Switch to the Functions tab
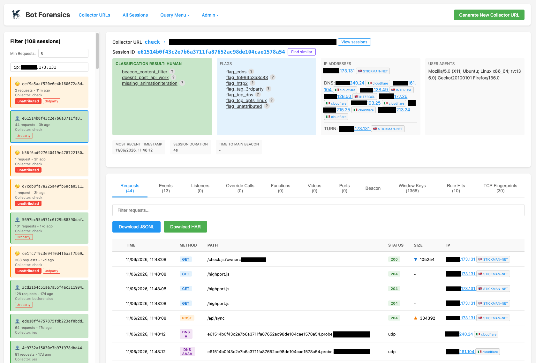The image size is (536, 363). tap(281, 188)
